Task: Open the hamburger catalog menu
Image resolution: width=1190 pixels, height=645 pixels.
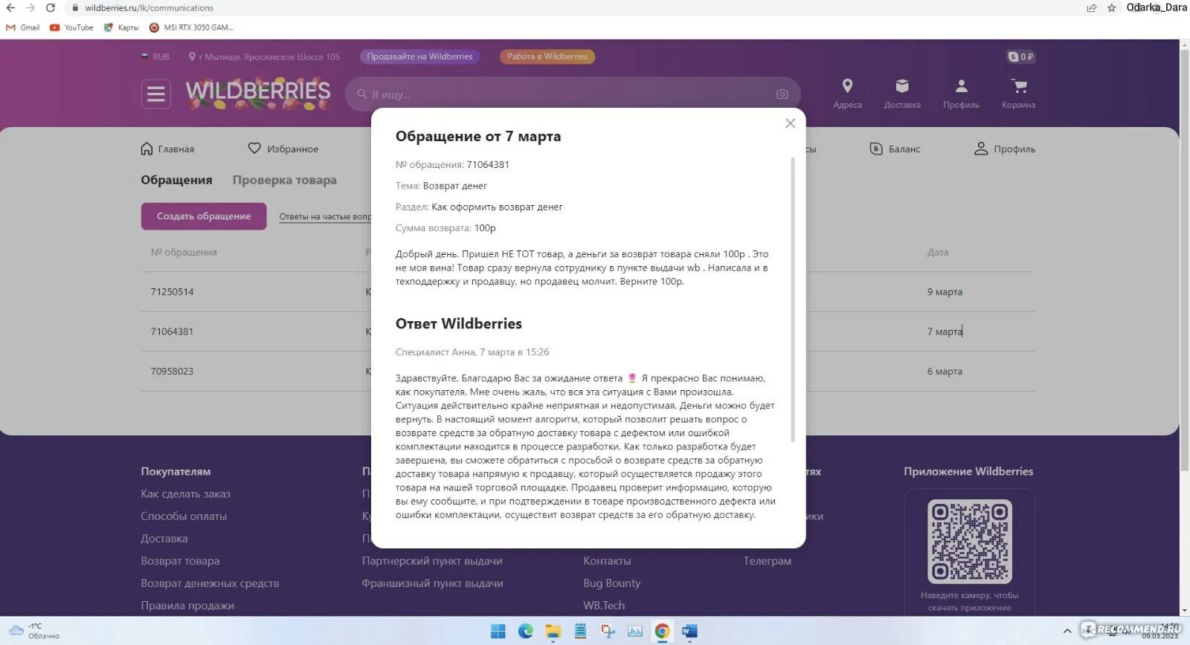Action: click(x=155, y=94)
